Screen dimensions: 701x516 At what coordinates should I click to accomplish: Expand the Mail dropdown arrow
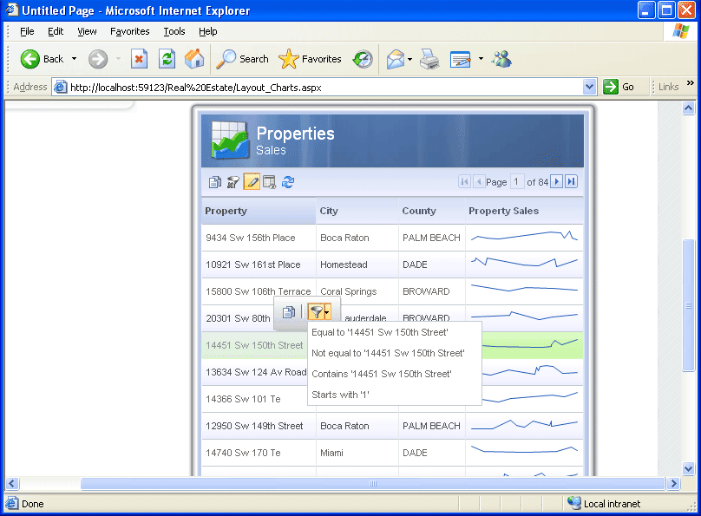point(409,58)
